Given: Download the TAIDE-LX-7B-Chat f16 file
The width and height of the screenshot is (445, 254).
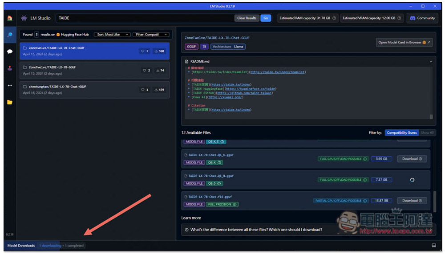Looking at the screenshot, I should click(412, 200).
